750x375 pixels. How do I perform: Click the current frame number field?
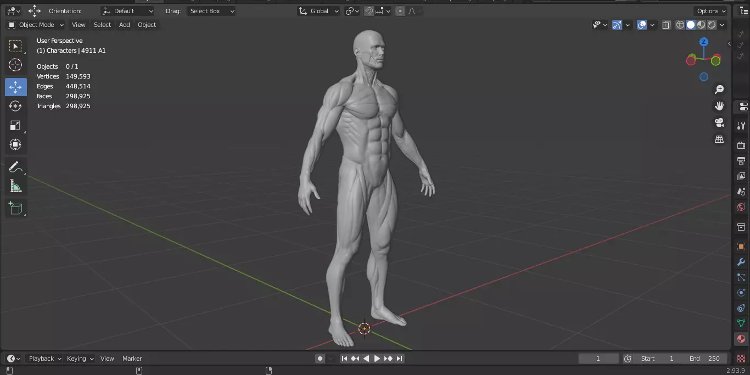[598, 359]
